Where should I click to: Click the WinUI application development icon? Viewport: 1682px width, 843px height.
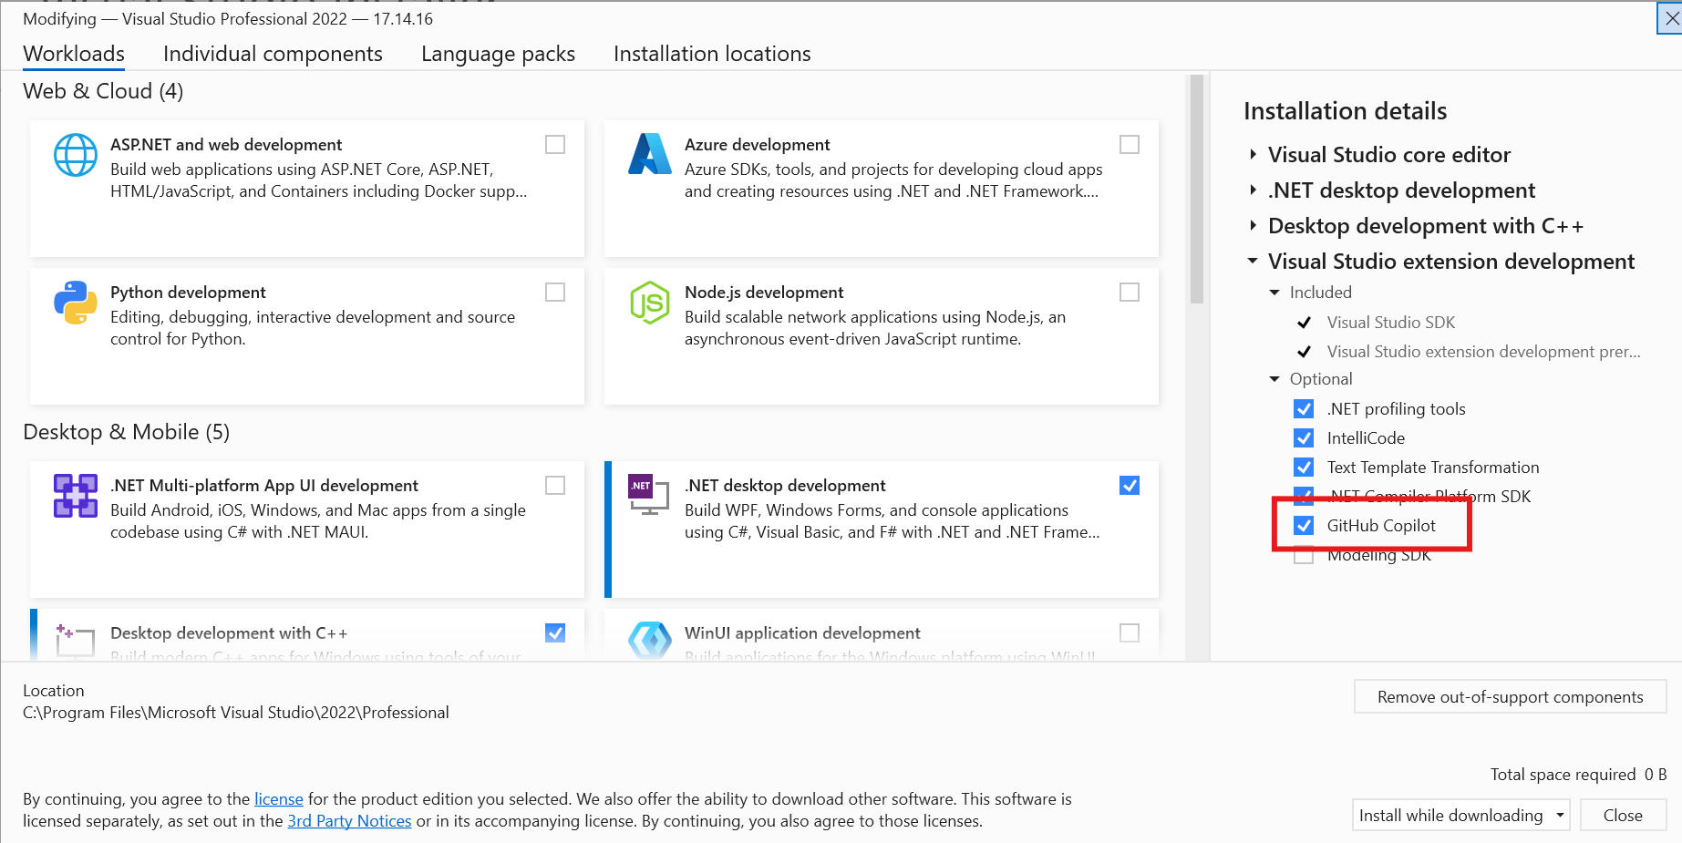tap(650, 640)
